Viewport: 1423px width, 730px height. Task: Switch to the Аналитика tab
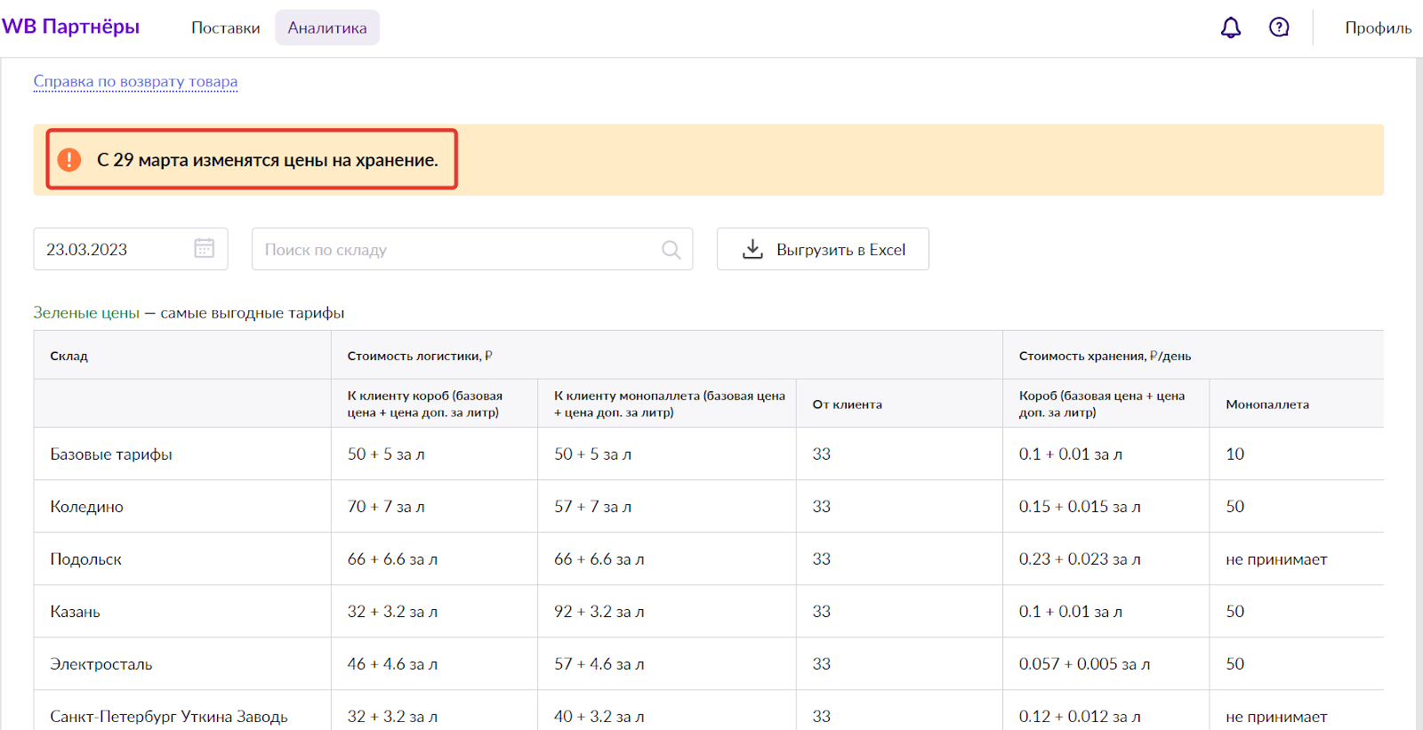[x=327, y=28]
